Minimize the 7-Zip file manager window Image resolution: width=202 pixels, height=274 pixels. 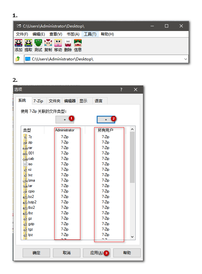[x=152, y=26]
